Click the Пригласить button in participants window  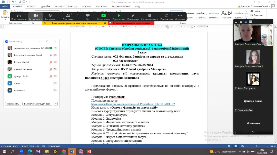pyautogui.click(x=13, y=104)
